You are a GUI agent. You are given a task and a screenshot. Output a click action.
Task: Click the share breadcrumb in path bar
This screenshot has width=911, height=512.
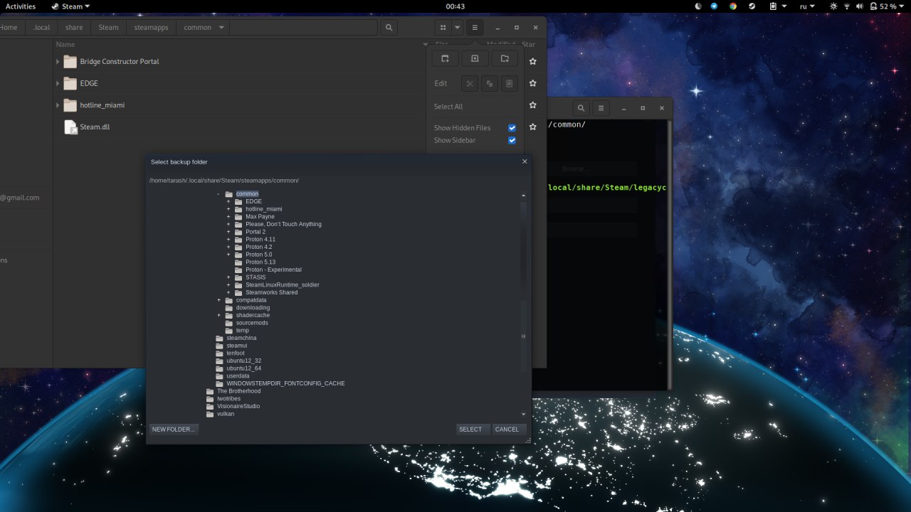(74, 28)
